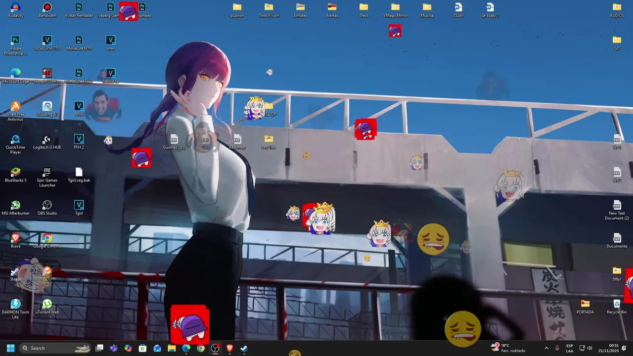This screenshot has height=356, width=633.
Task: Select the Avatar Remaster Photoshop file
Action: 79,10
